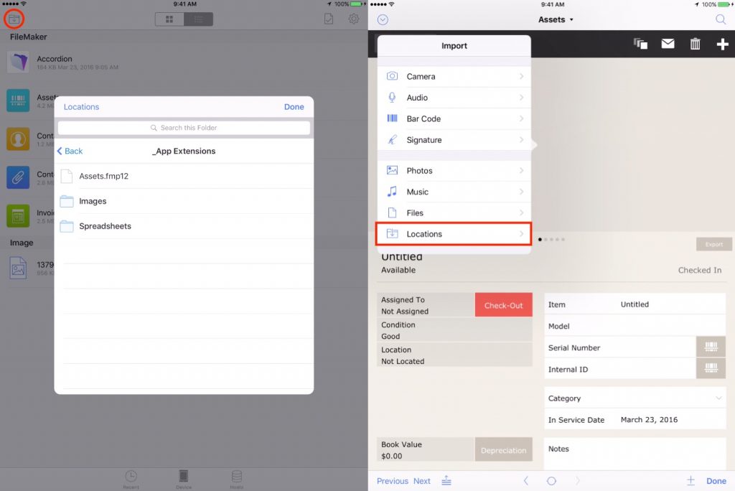Open the Assets layout dropdown

coord(556,19)
